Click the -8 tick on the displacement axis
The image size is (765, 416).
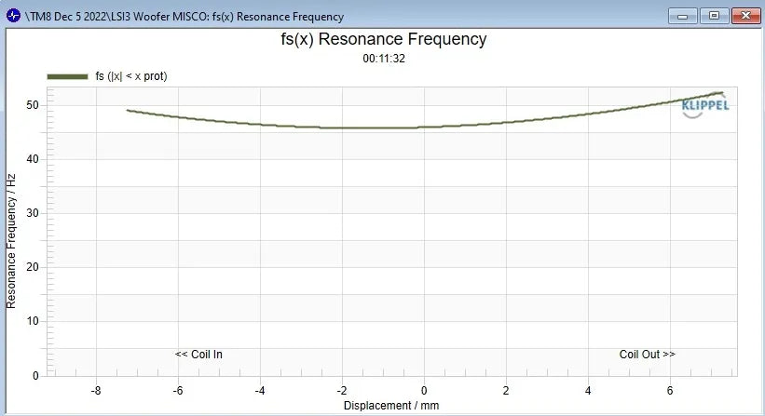(x=95, y=391)
